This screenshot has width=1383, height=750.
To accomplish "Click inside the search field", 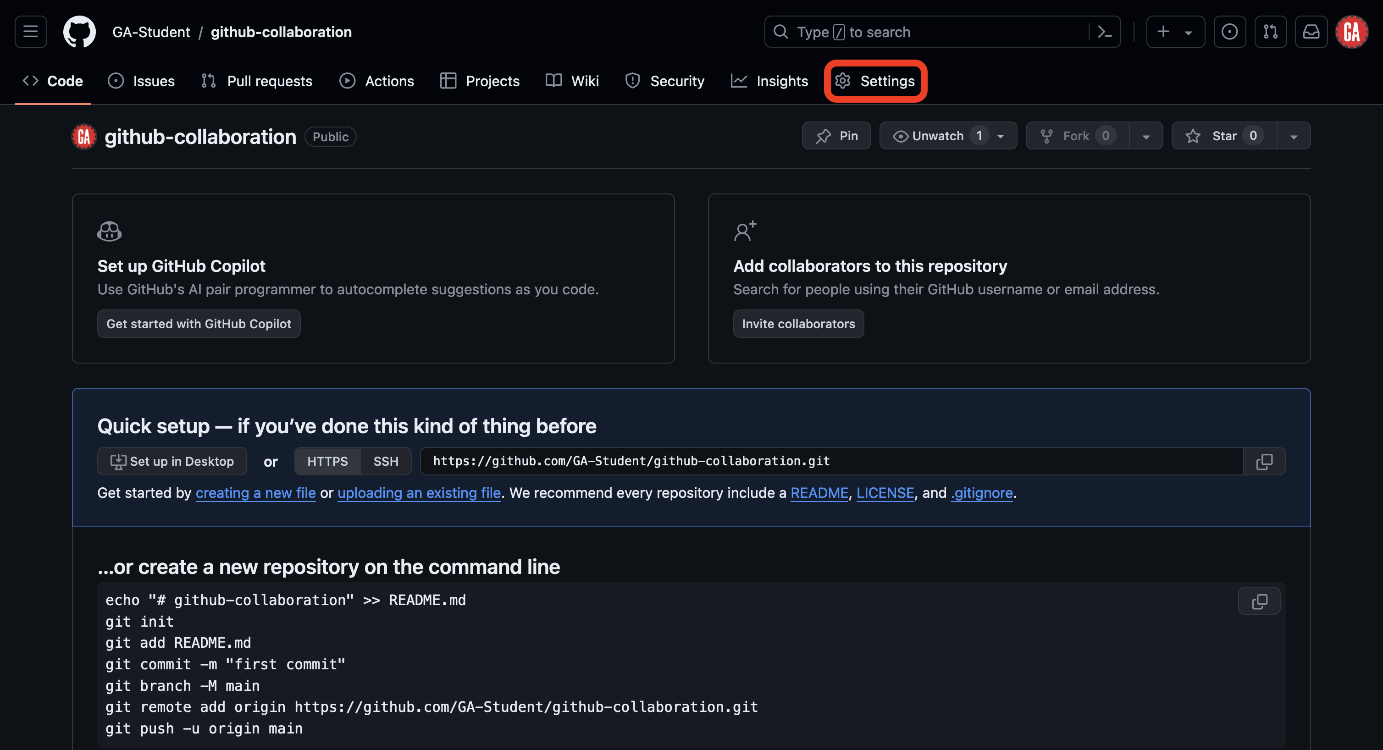I will 913,32.
